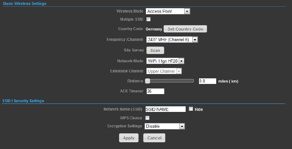Viewport: 292px width, 149px height.
Task: Click the Encryption Settings arrow icon
Action: (x=182, y=126)
